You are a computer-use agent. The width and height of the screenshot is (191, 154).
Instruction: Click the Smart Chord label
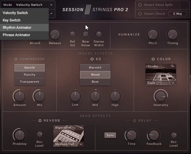tap(154, 13)
